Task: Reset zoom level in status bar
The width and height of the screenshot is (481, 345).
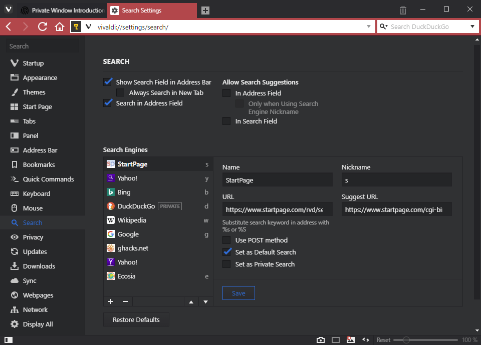Action: pyautogui.click(x=383, y=340)
